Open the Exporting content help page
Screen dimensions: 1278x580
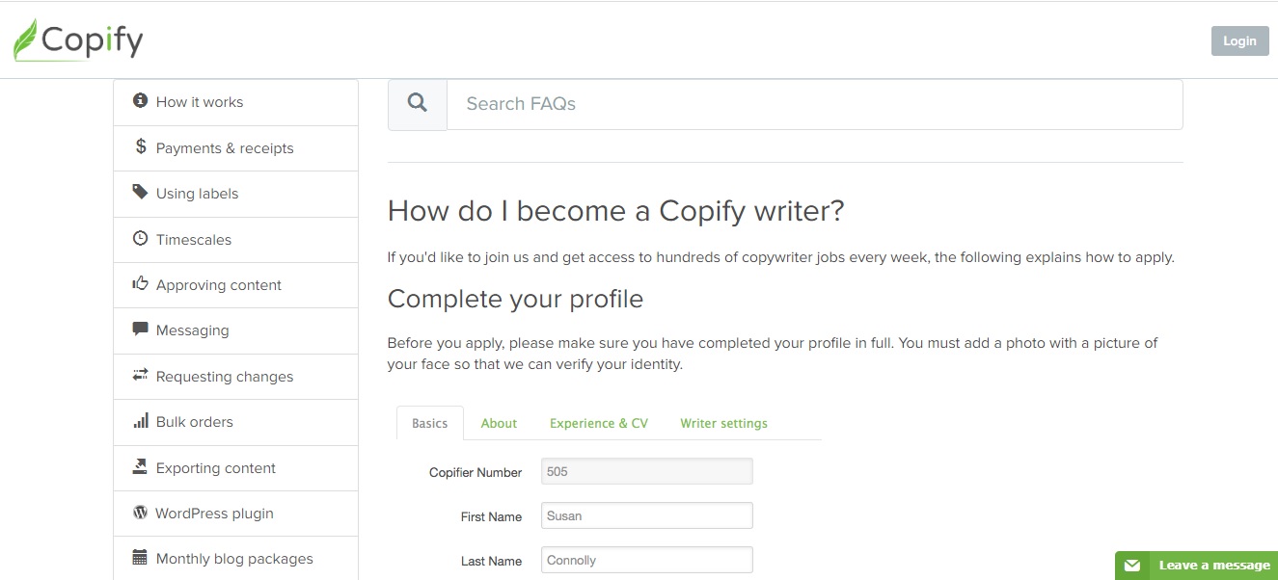(216, 468)
